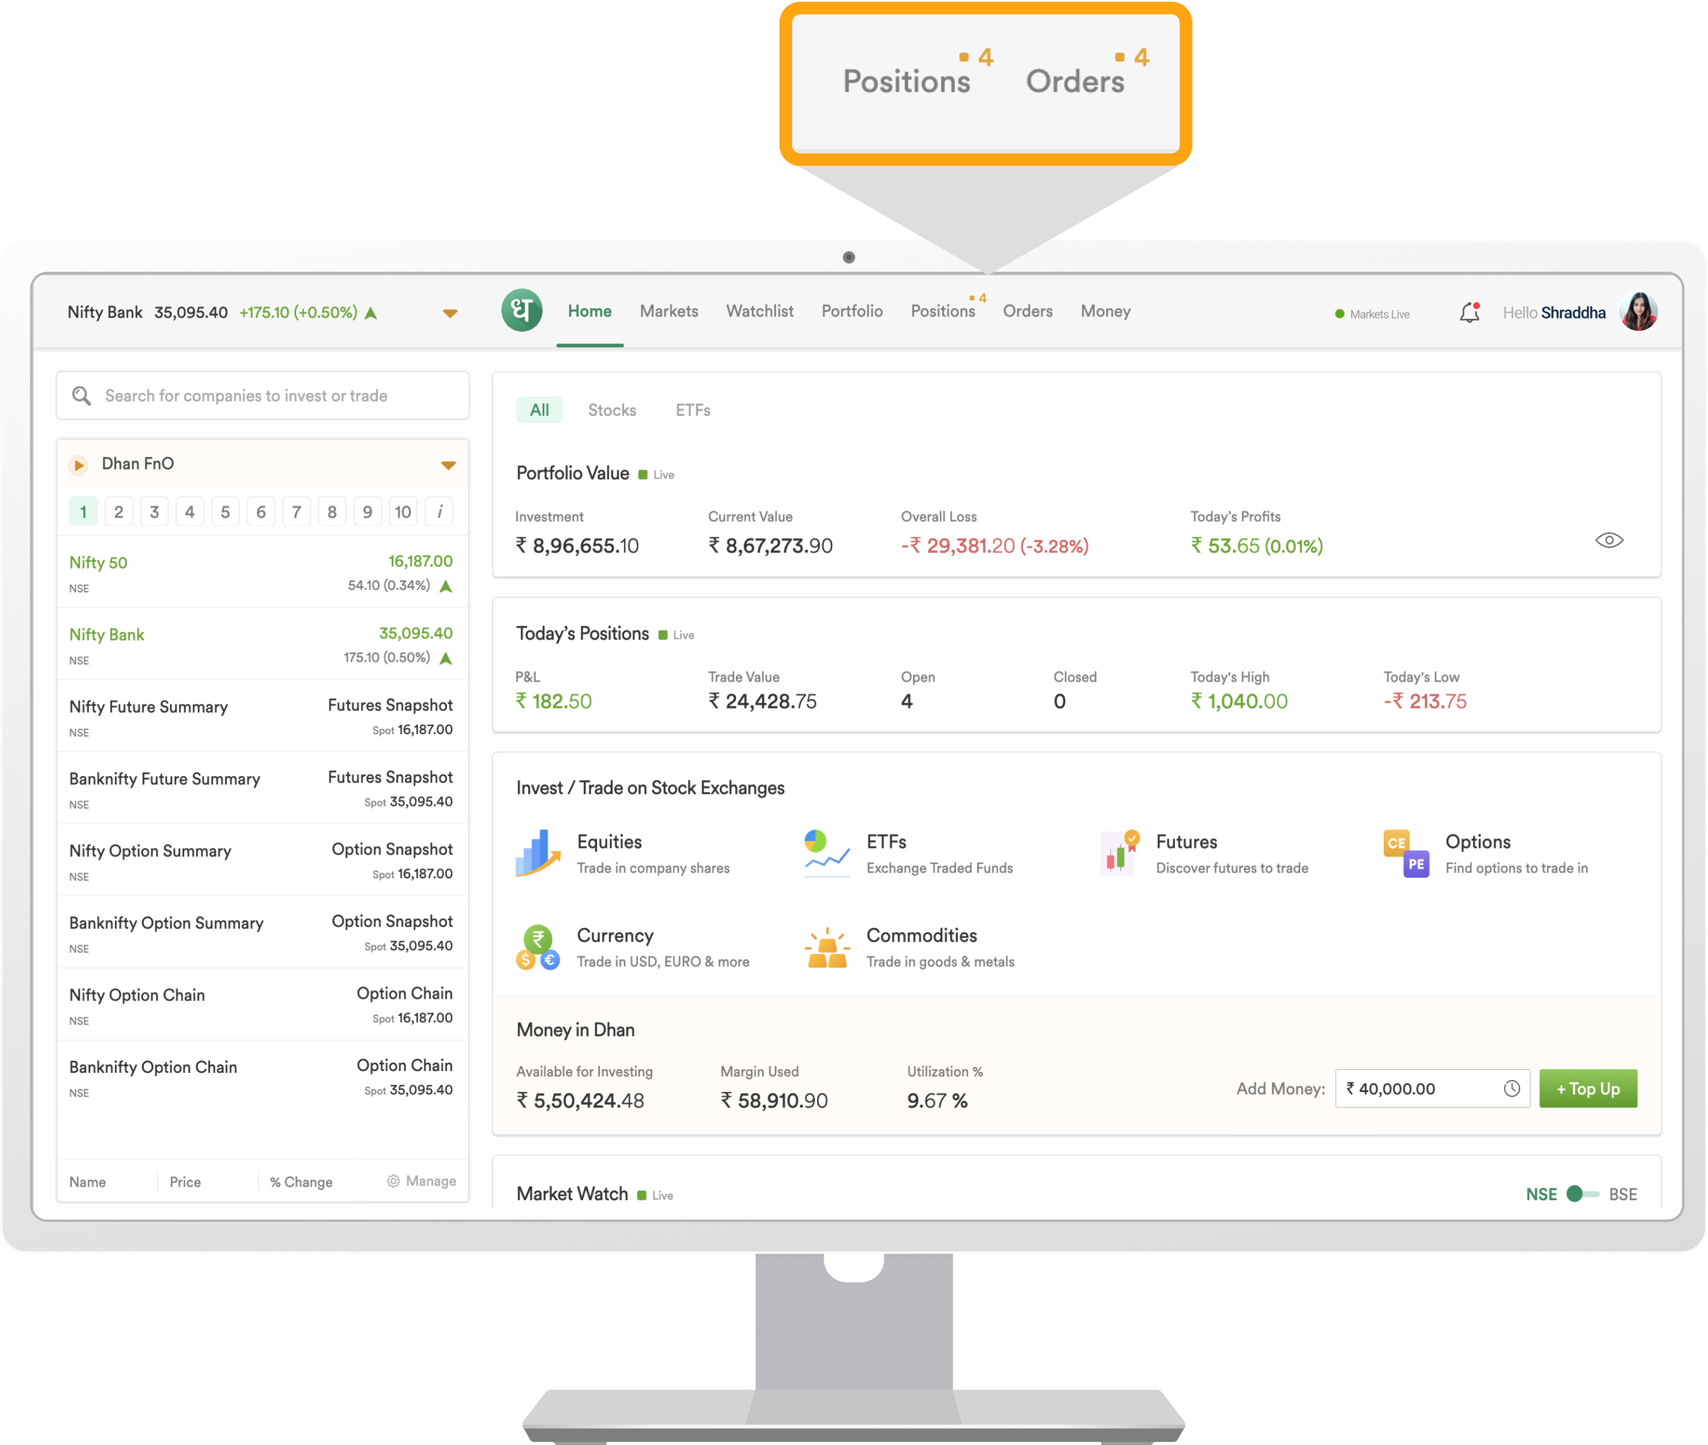The width and height of the screenshot is (1708, 1445).
Task: Select watchlist number 4
Action: (190, 512)
